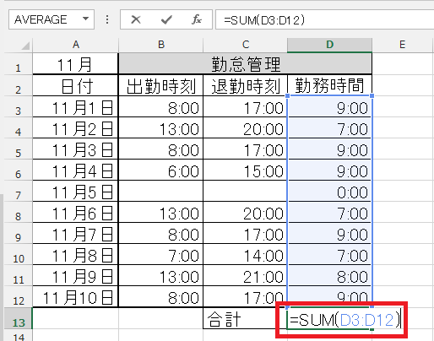The image size is (434, 341).
Task: Click end time 21:00 in row 11
Action: [245, 275]
